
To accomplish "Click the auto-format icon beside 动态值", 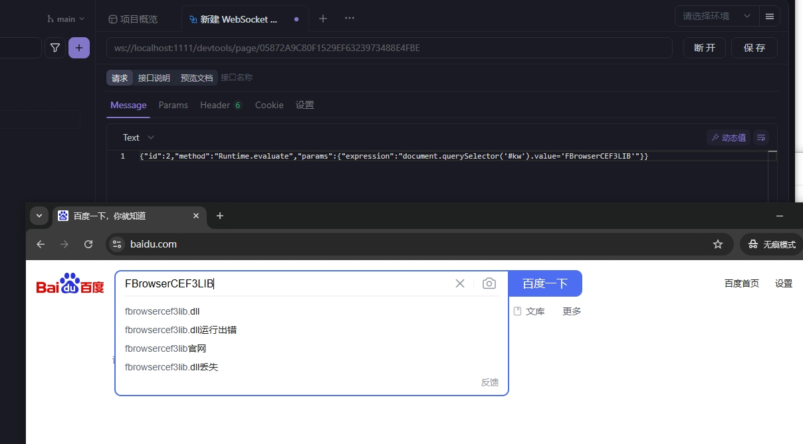I will pos(760,137).
